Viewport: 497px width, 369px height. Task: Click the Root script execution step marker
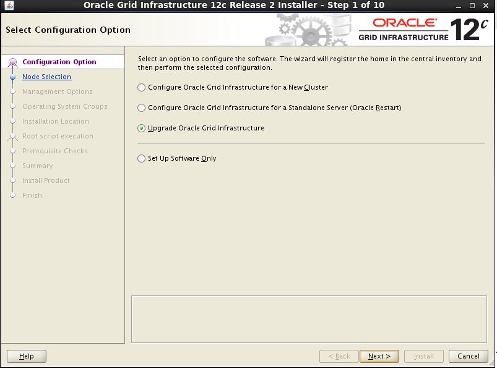(12, 137)
